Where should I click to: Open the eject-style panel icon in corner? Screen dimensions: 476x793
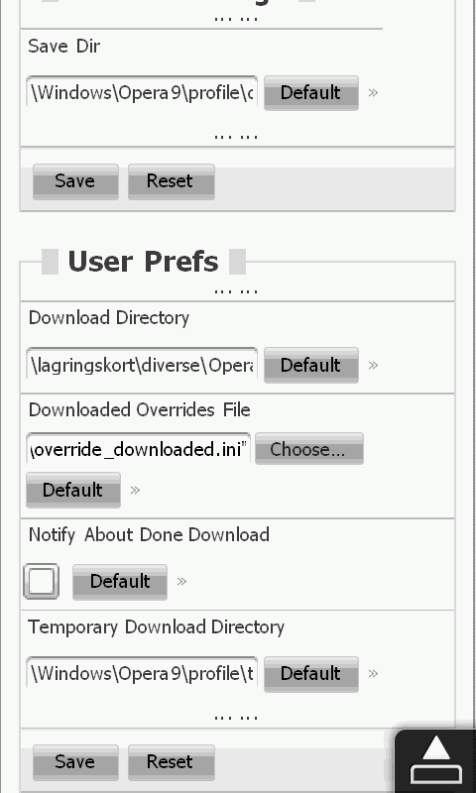(x=436, y=761)
